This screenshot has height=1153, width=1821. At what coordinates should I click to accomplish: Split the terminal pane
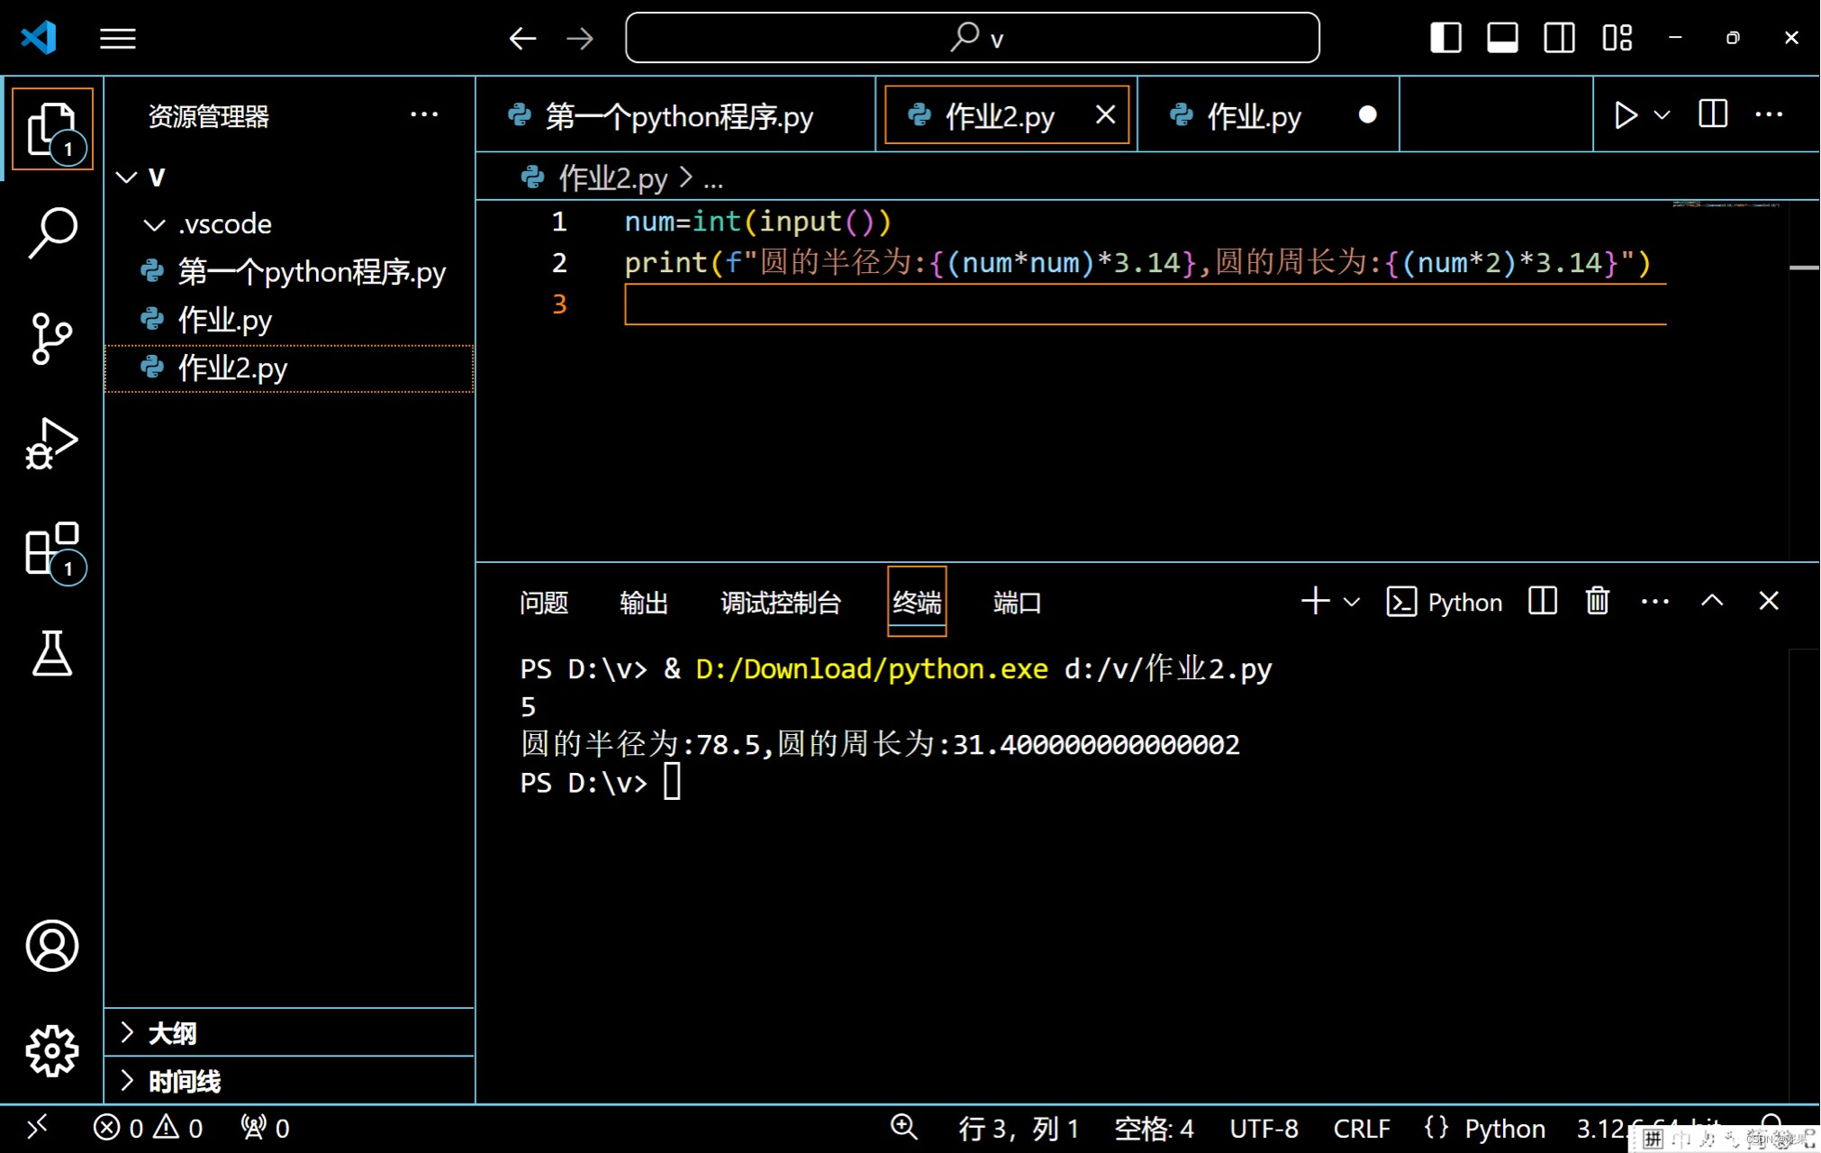[1542, 601]
